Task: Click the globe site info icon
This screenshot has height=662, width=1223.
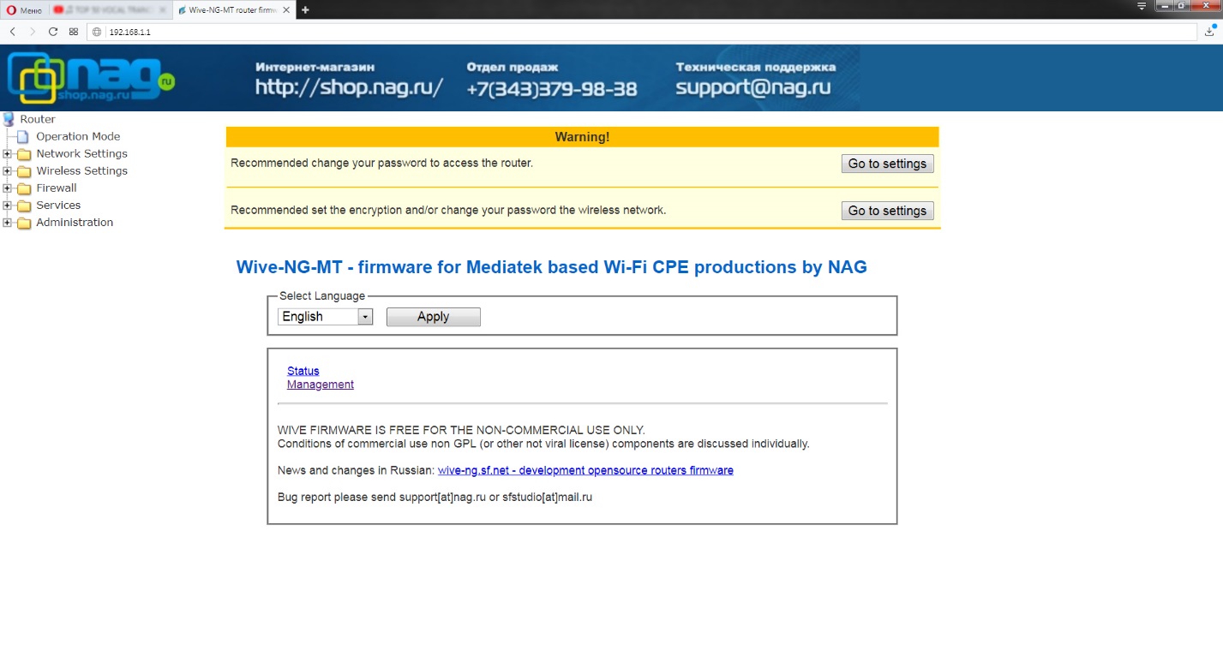Action: coord(97,32)
